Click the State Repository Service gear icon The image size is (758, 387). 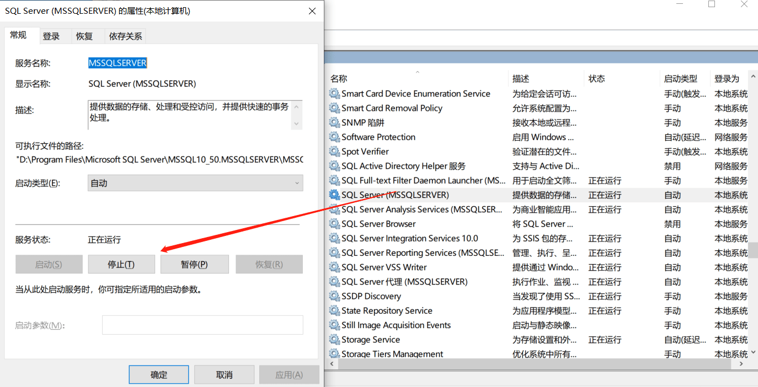tap(334, 310)
